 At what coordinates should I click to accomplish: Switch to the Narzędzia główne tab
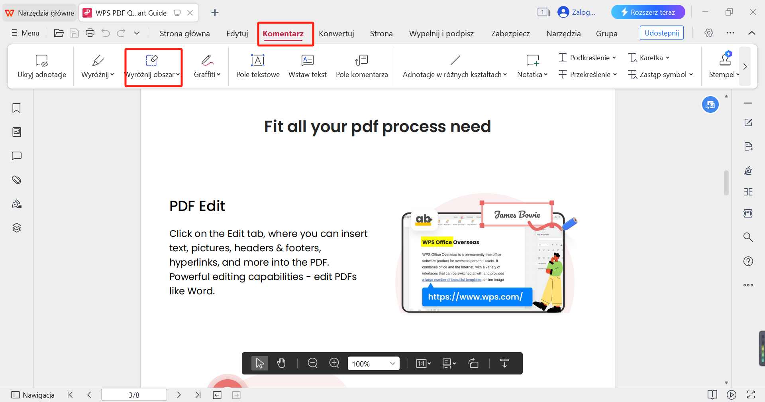point(39,13)
